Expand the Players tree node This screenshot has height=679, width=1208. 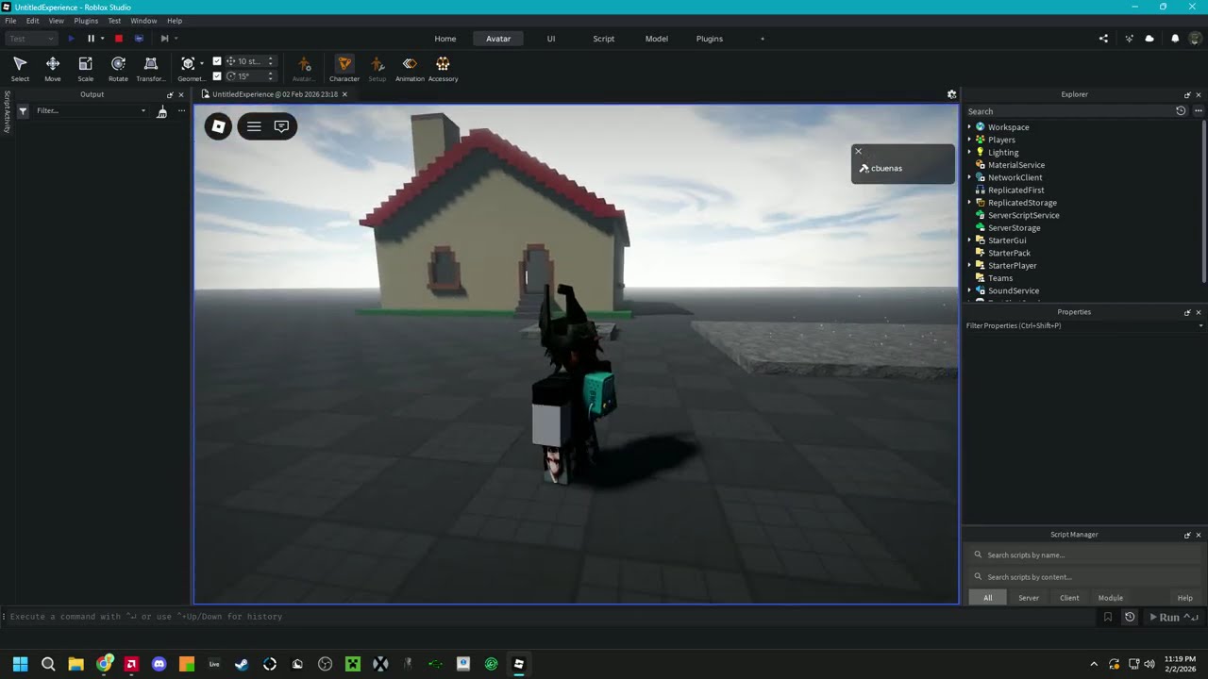coord(969,140)
